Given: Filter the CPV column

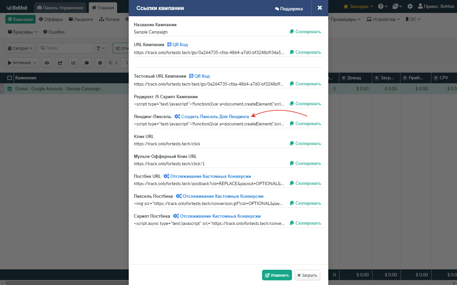Looking at the screenshot, I should point(436,78).
